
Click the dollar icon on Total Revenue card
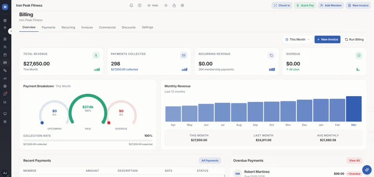[x=96, y=56]
